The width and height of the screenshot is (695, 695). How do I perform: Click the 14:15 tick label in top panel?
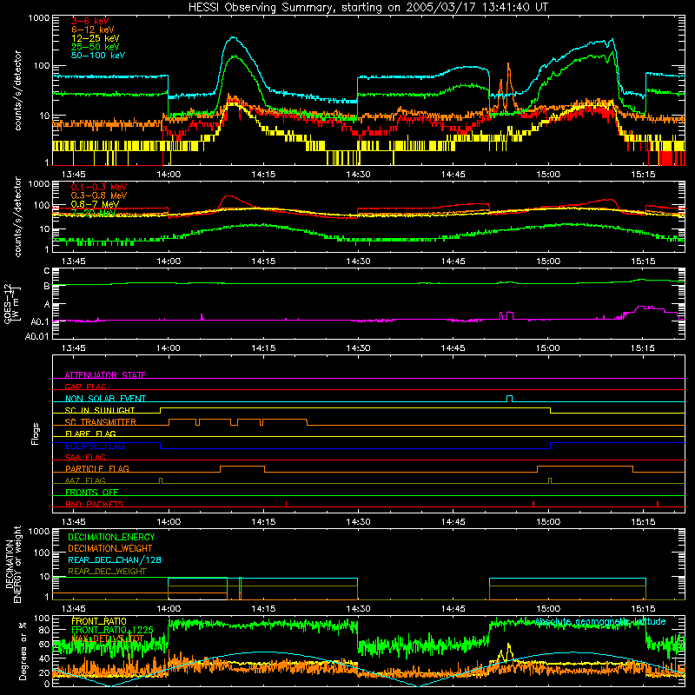point(263,175)
